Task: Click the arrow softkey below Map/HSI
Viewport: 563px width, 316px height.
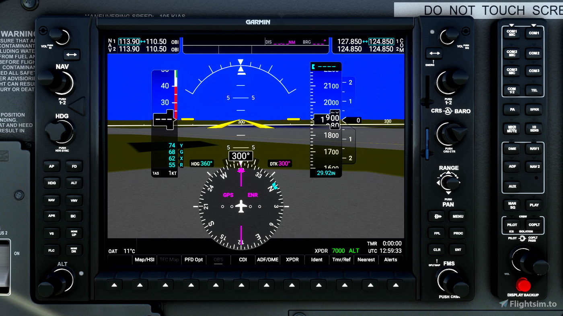Action: pyautogui.click(x=140, y=285)
